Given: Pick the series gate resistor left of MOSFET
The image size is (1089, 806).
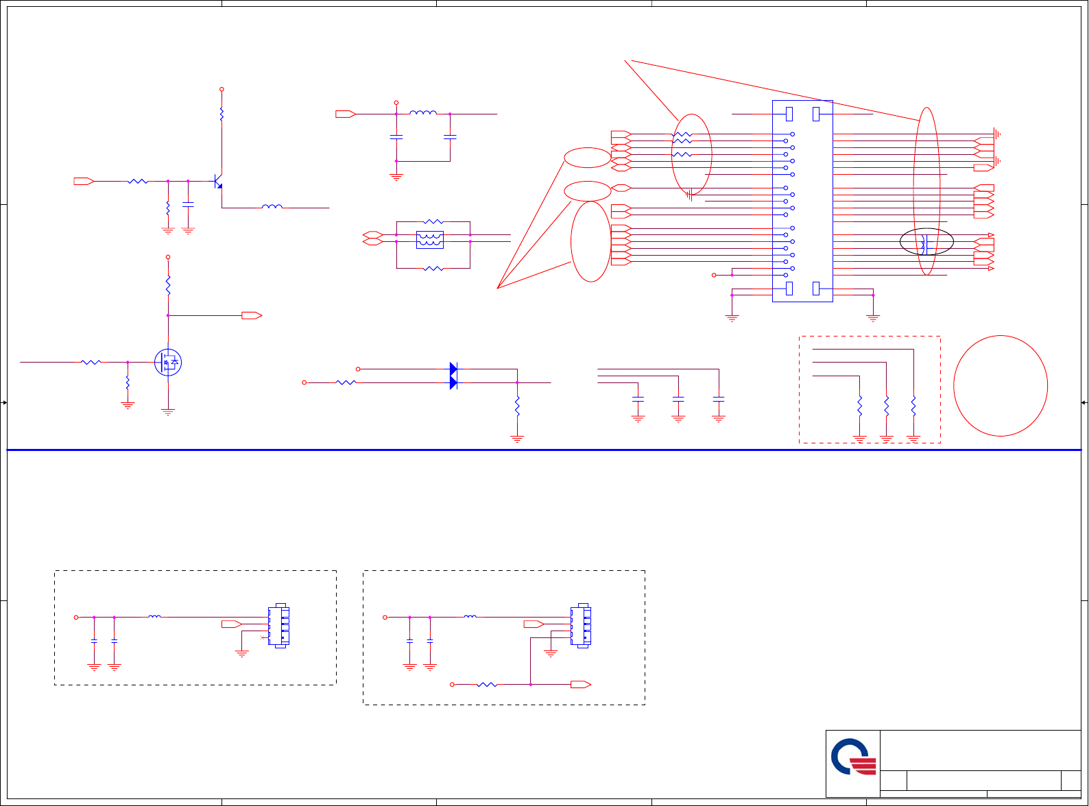Looking at the screenshot, I should [x=91, y=362].
